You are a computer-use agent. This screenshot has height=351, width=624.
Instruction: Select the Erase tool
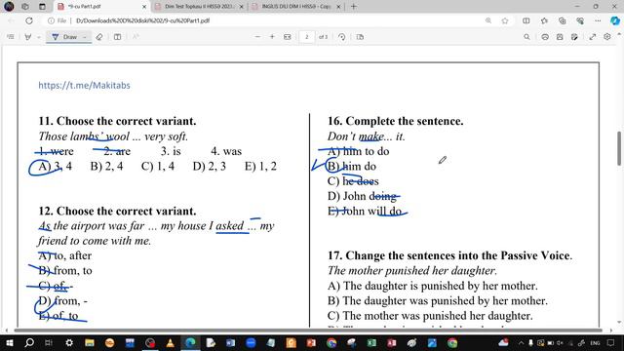[x=99, y=37]
